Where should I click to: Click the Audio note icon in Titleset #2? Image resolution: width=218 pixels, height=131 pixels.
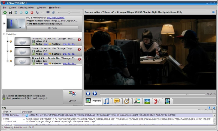click(x=34, y=54)
